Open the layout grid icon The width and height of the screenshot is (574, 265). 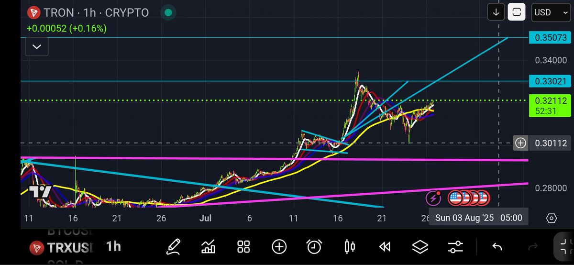click(243, 247)
